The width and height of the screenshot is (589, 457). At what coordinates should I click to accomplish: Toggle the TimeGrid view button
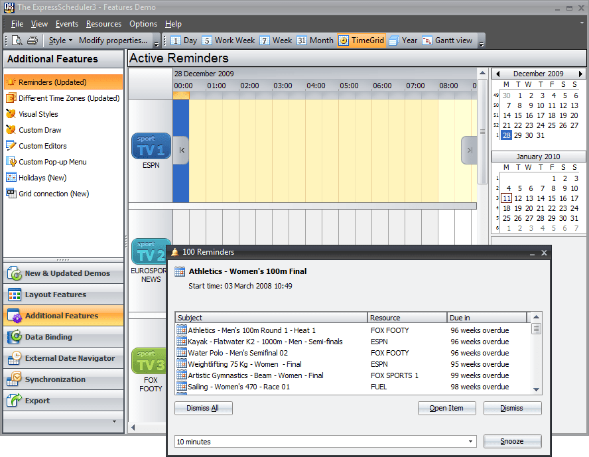(361, 40)
